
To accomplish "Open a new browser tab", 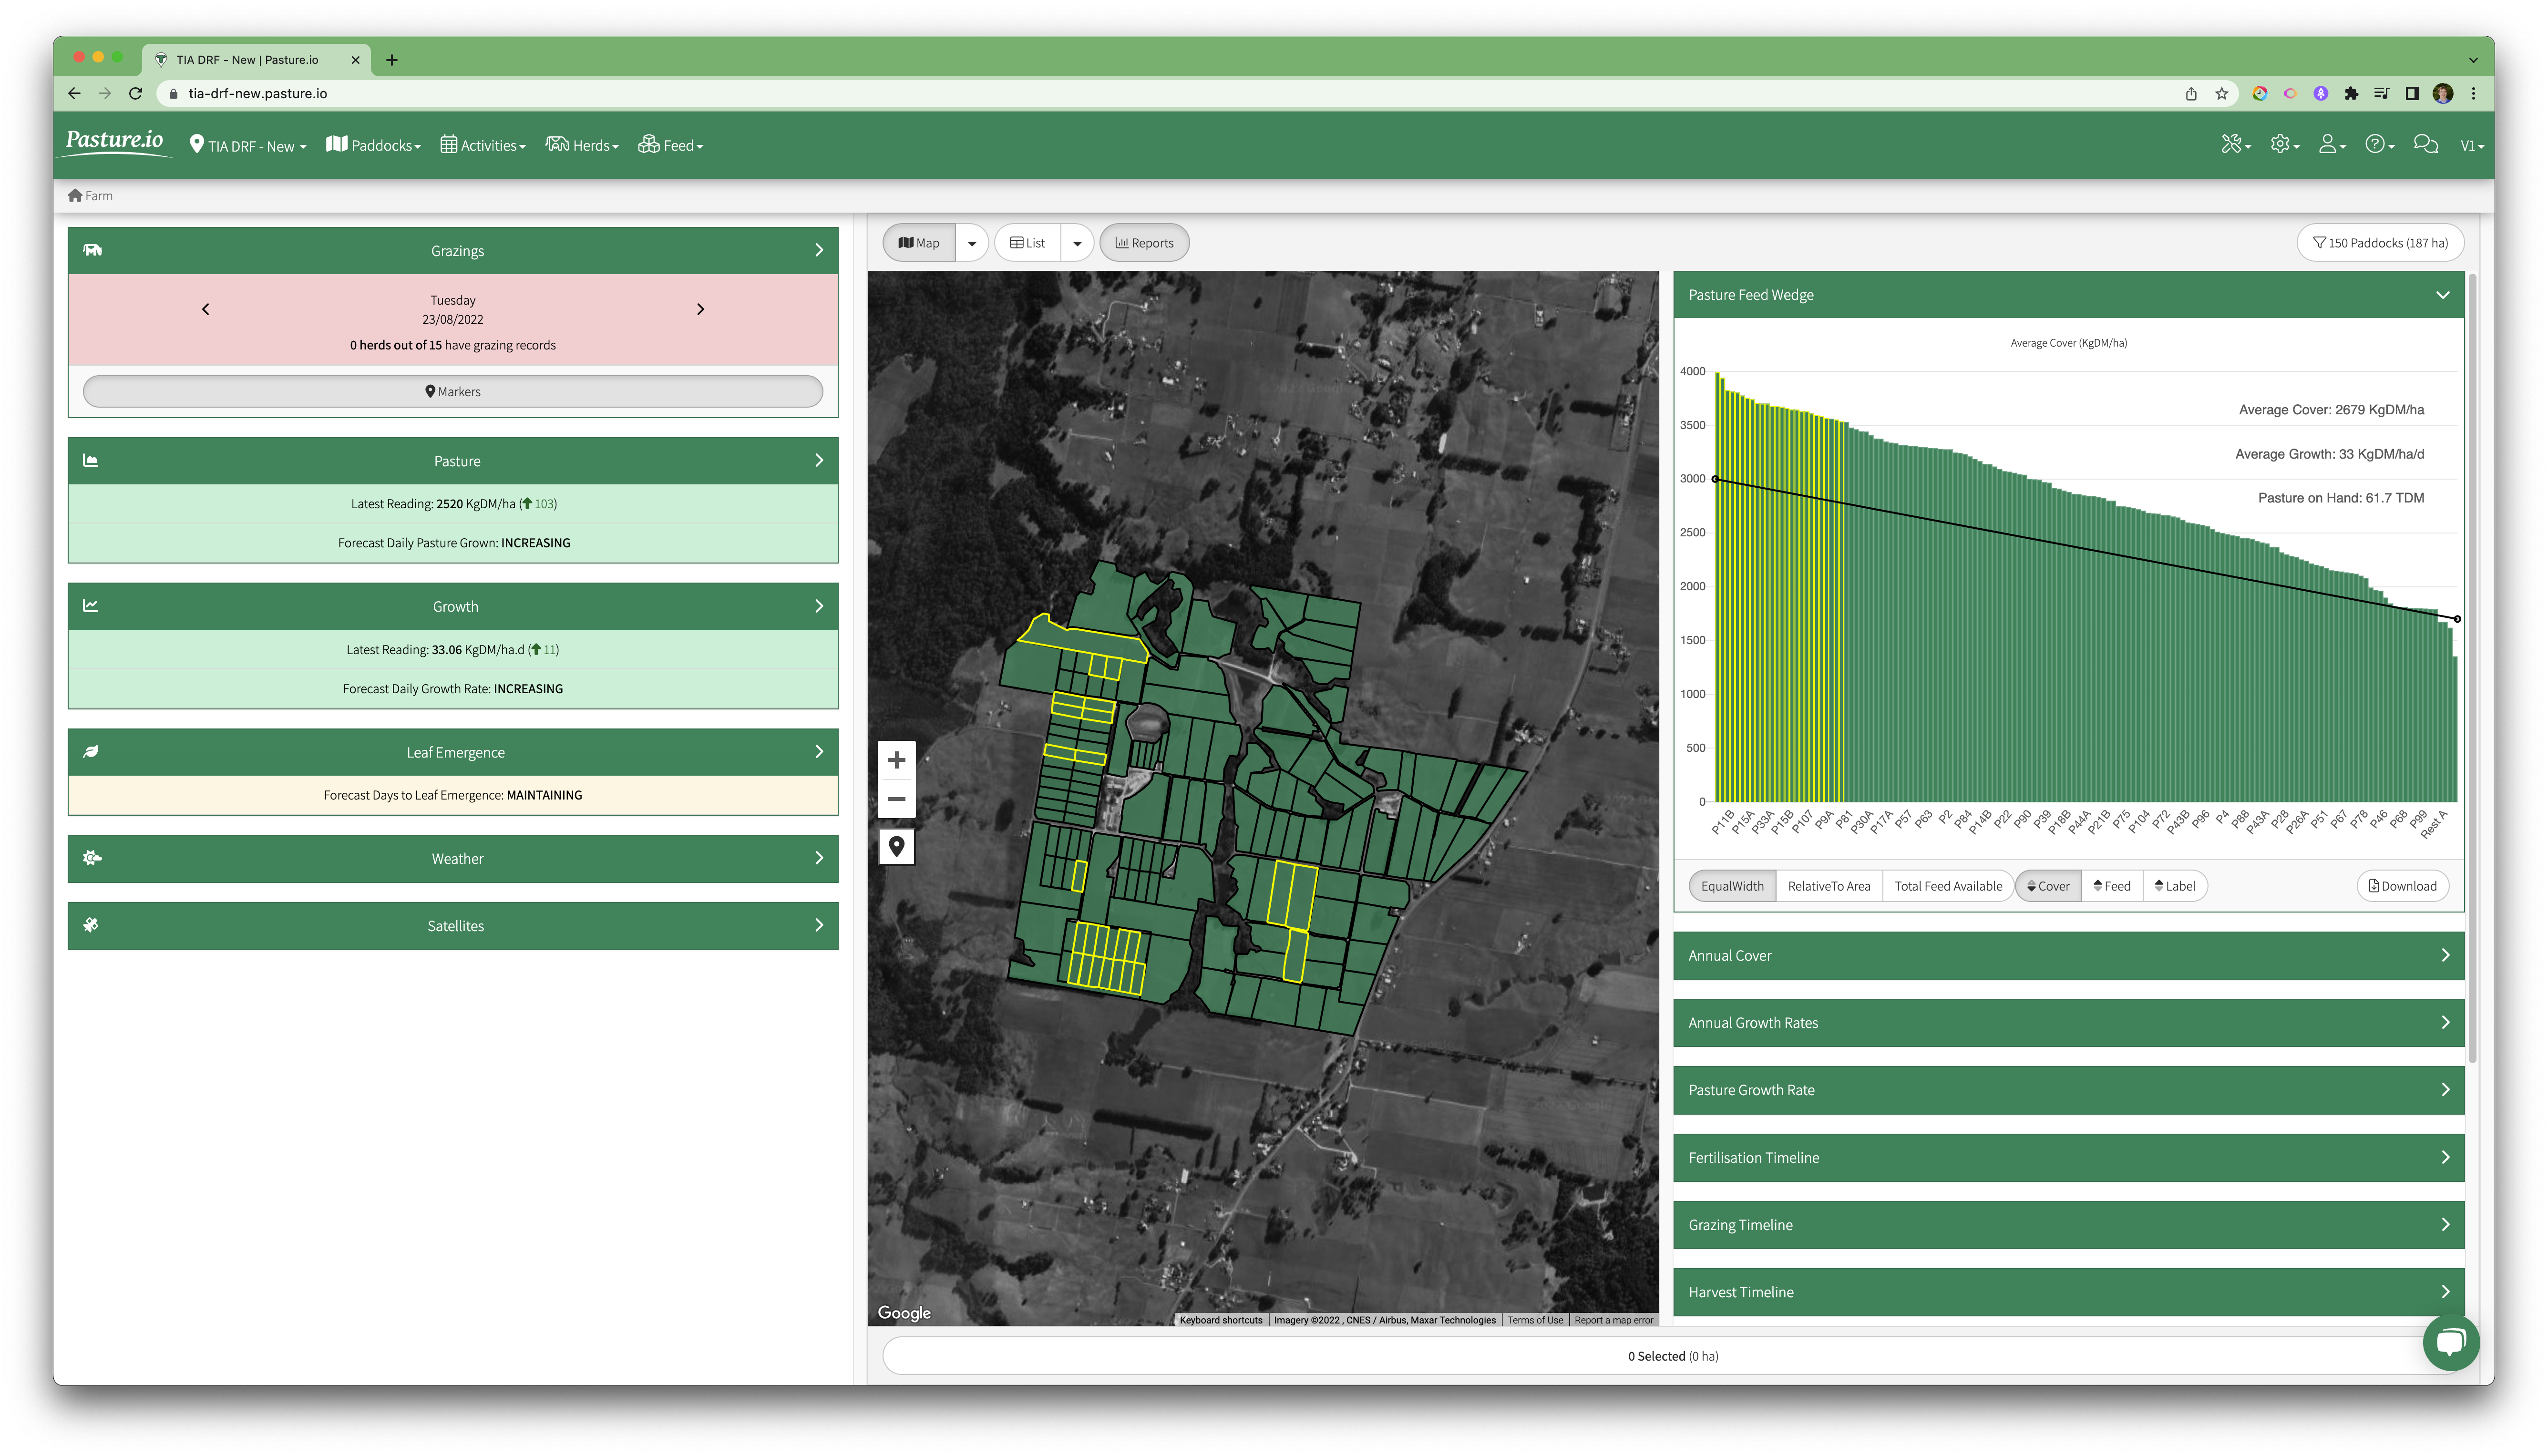I will [x=391, y=60].
